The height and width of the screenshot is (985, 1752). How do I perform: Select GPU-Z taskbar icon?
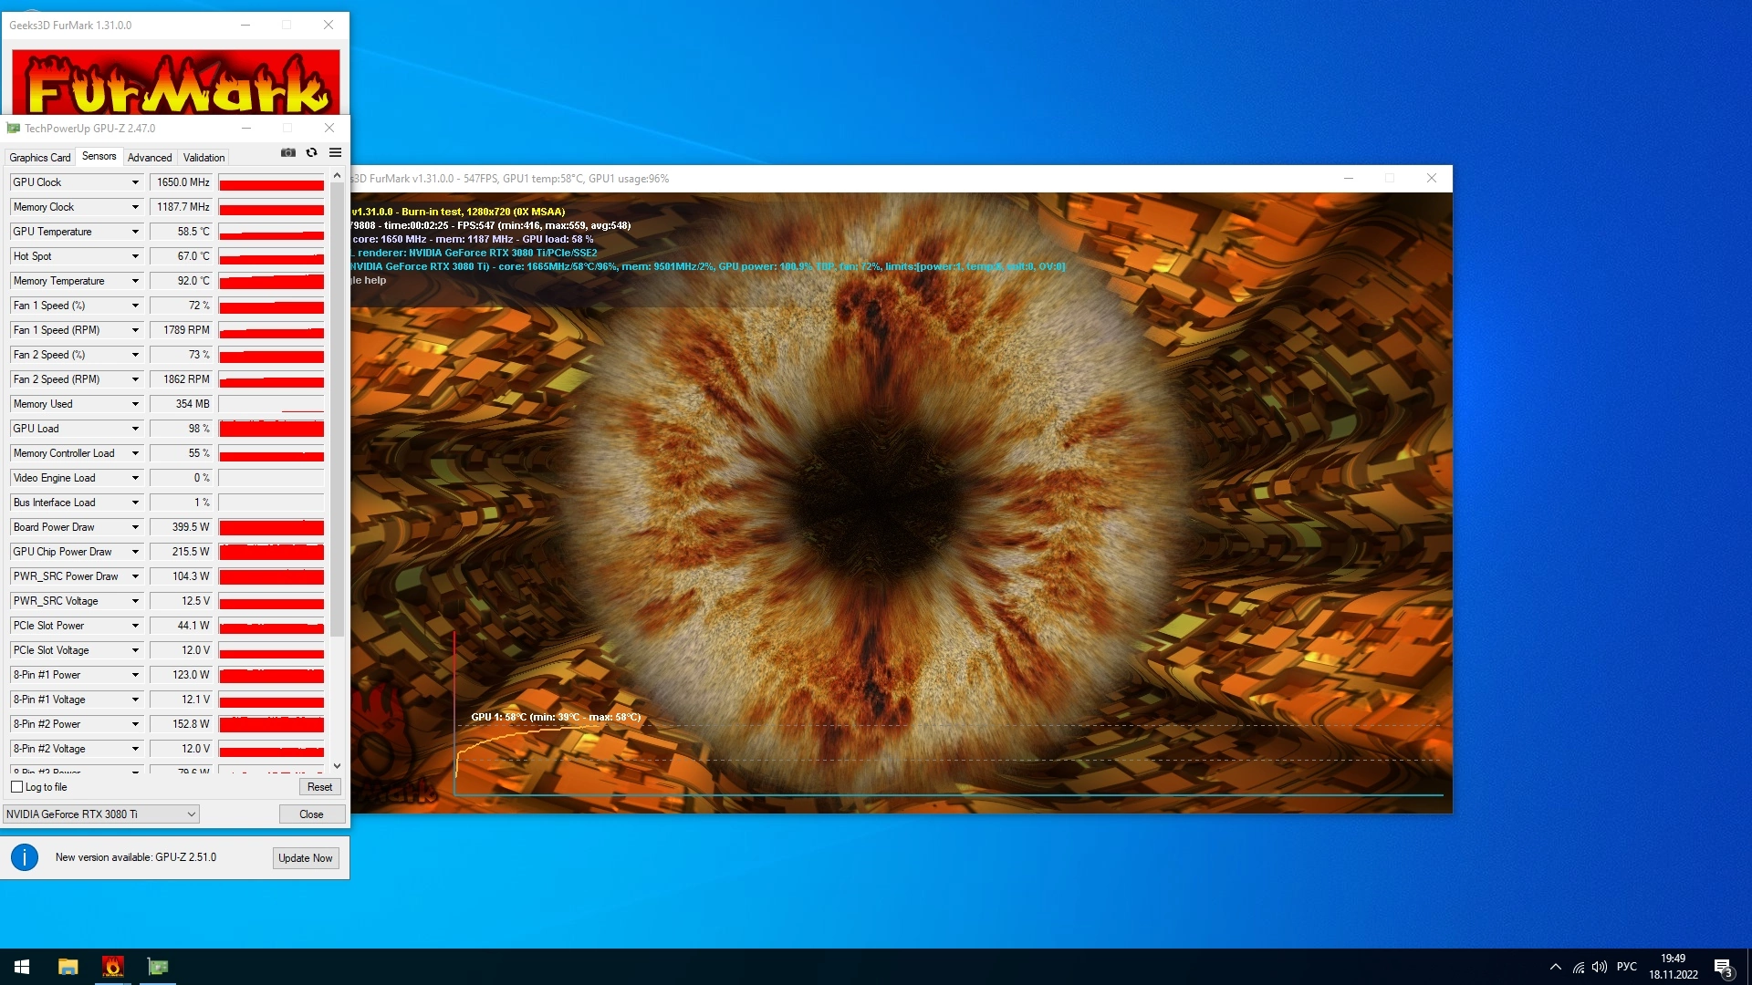(158, 967)
